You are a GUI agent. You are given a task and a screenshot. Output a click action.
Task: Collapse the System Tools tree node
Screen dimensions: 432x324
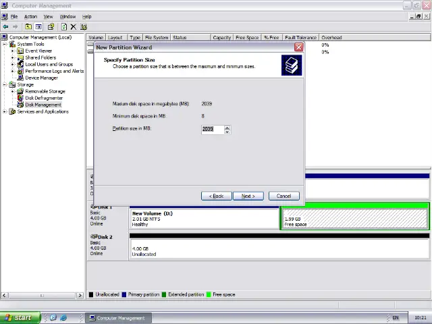click(5, 44)
